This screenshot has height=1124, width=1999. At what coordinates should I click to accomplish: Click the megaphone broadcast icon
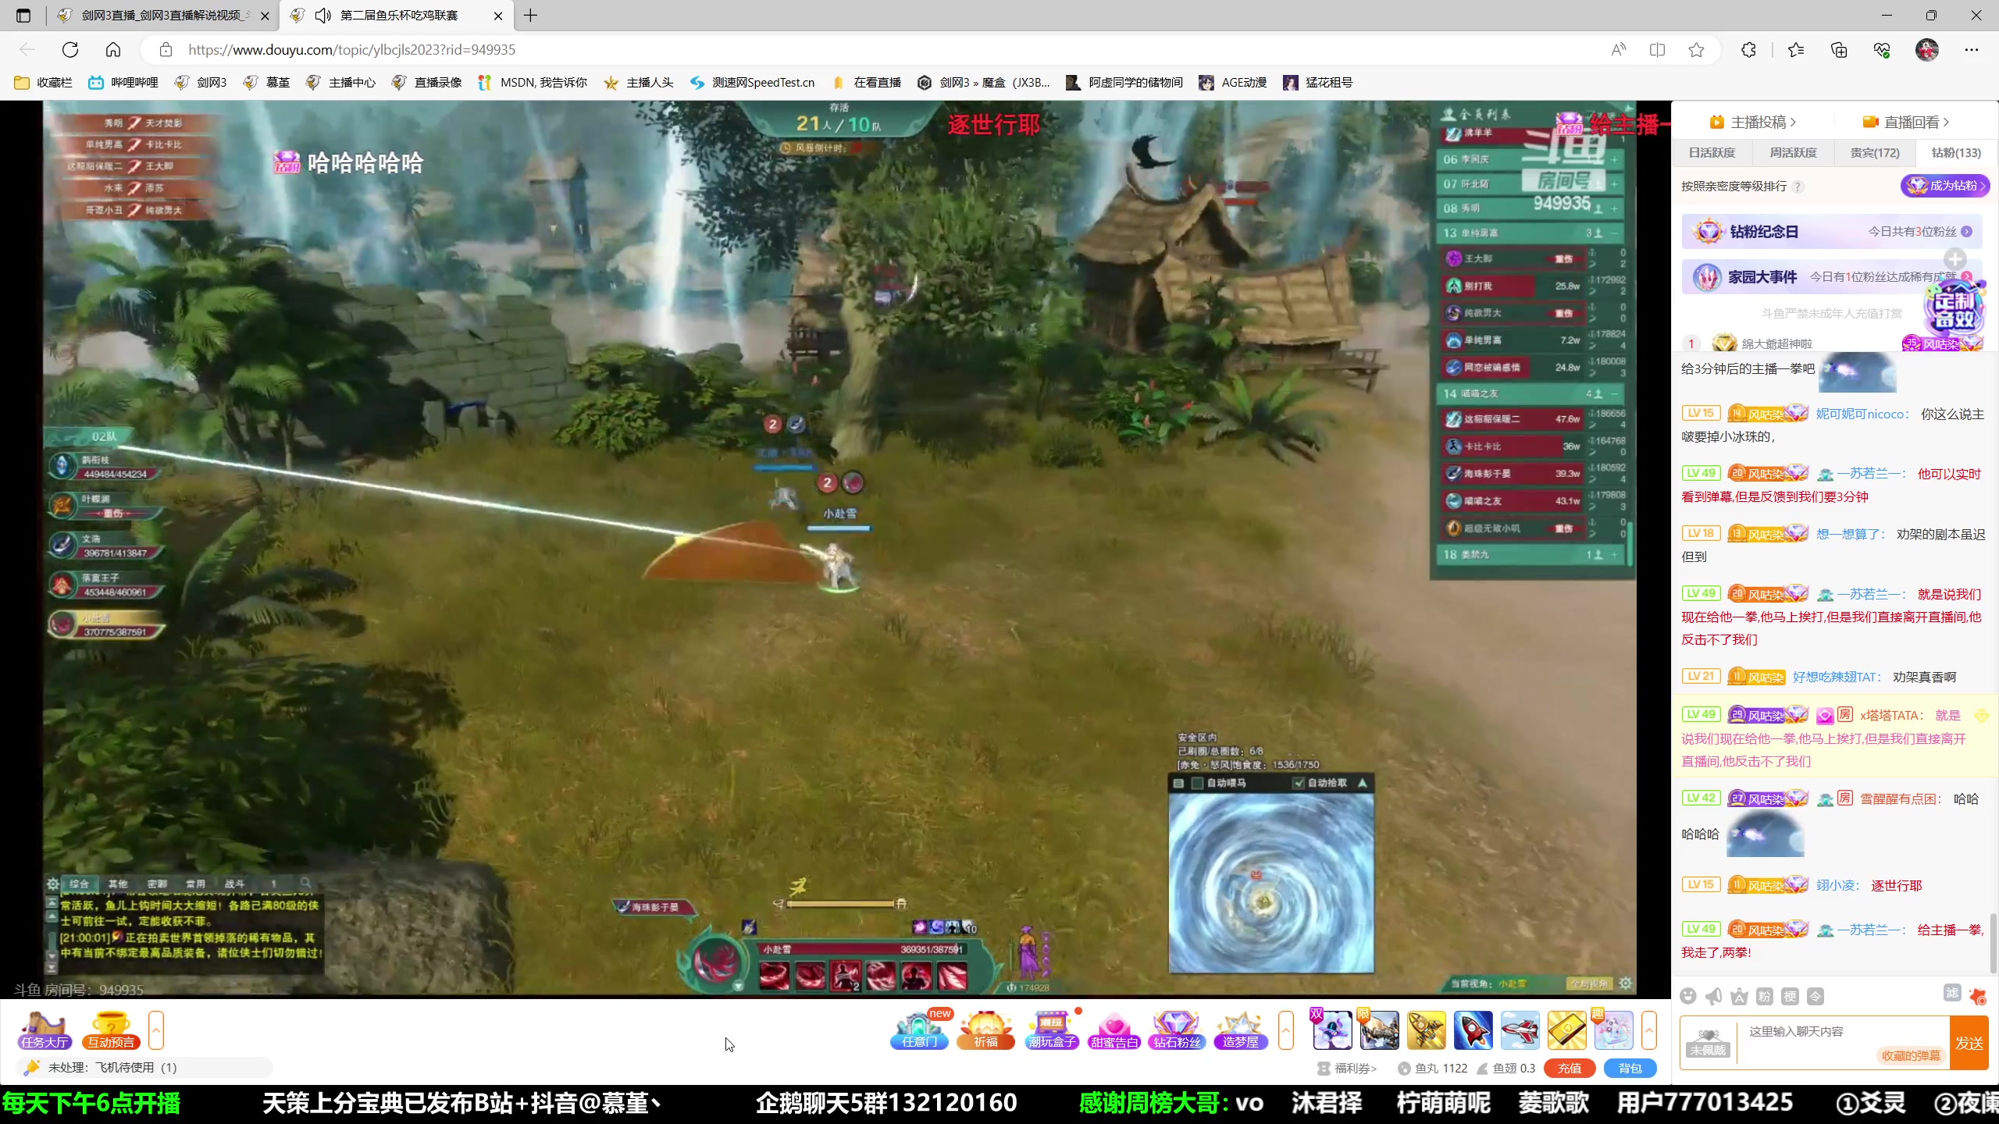1713,996
